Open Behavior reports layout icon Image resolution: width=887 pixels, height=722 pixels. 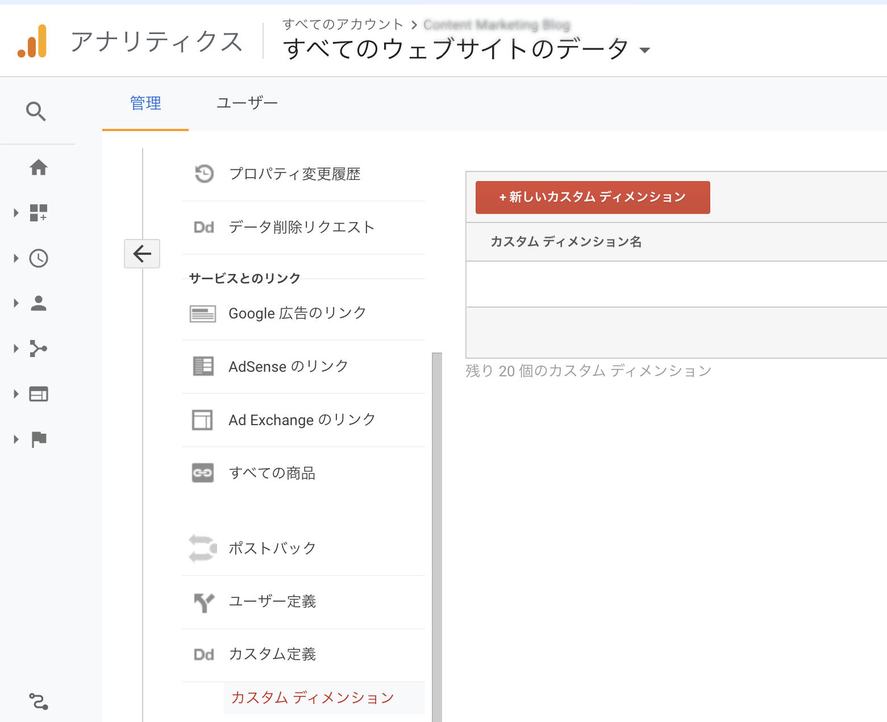[x=39, y=394]
